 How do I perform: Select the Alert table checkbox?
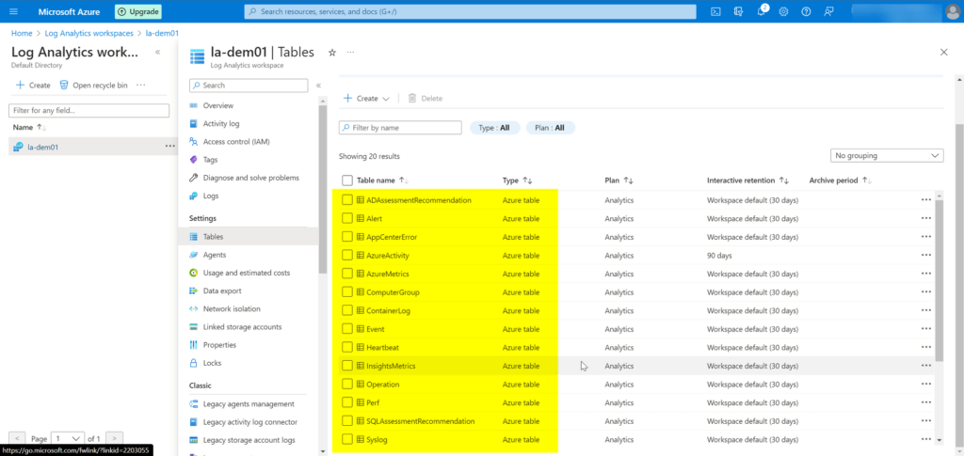tap(347, 218)
